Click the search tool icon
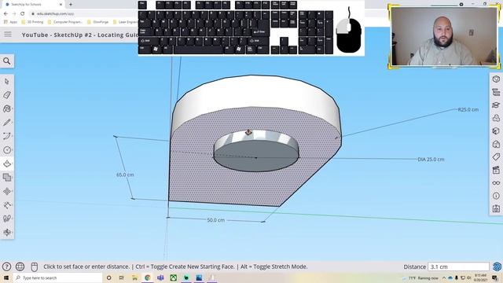503x283 pixels. click(7, 61)
